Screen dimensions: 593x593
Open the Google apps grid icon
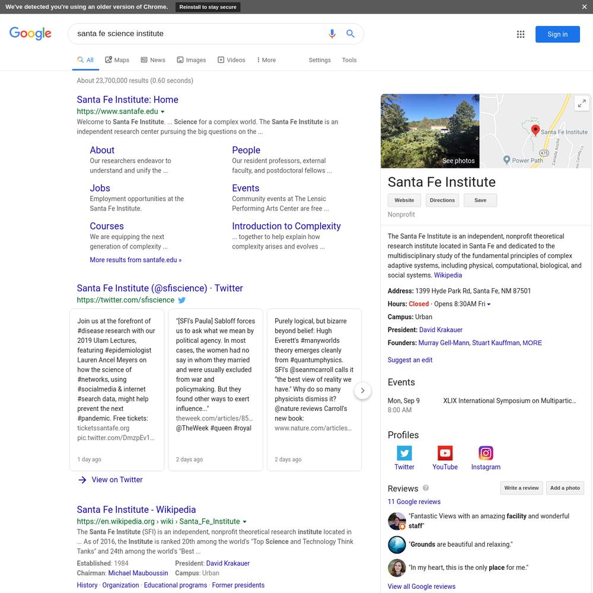521,34
